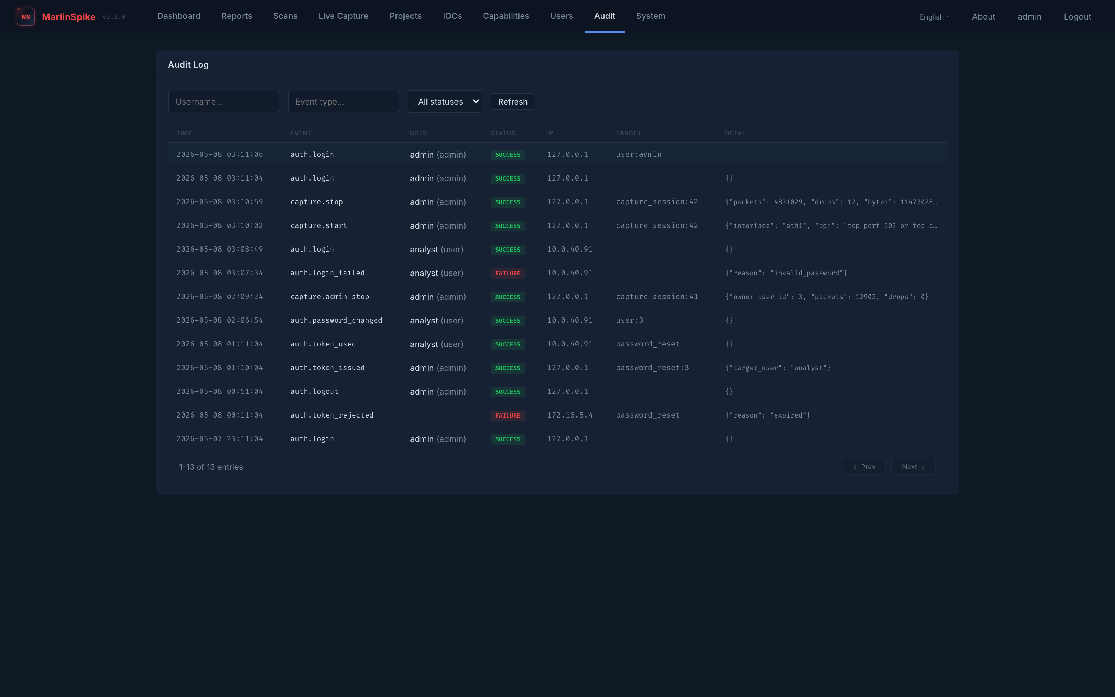1115x697 pixels.
Task: Select the auth.logout event cell
Action: pyautogui.click(x=314, y=391)
